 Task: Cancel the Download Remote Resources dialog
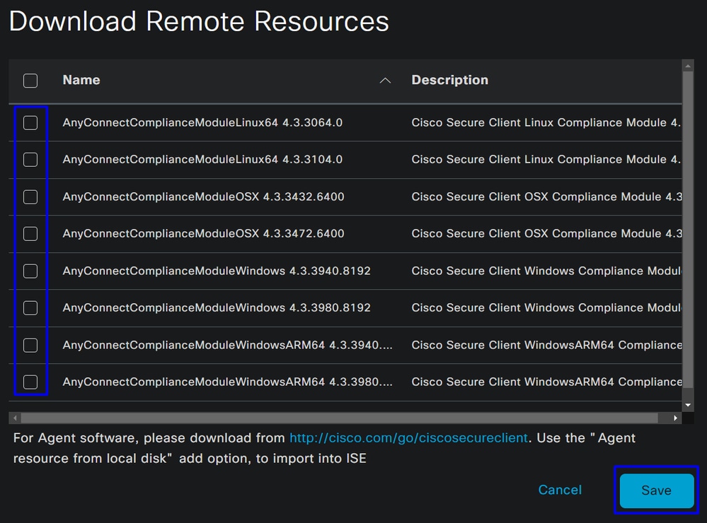pos(560,490)
